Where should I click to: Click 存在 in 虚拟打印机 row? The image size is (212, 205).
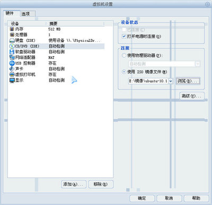click(x=52, y=75)
